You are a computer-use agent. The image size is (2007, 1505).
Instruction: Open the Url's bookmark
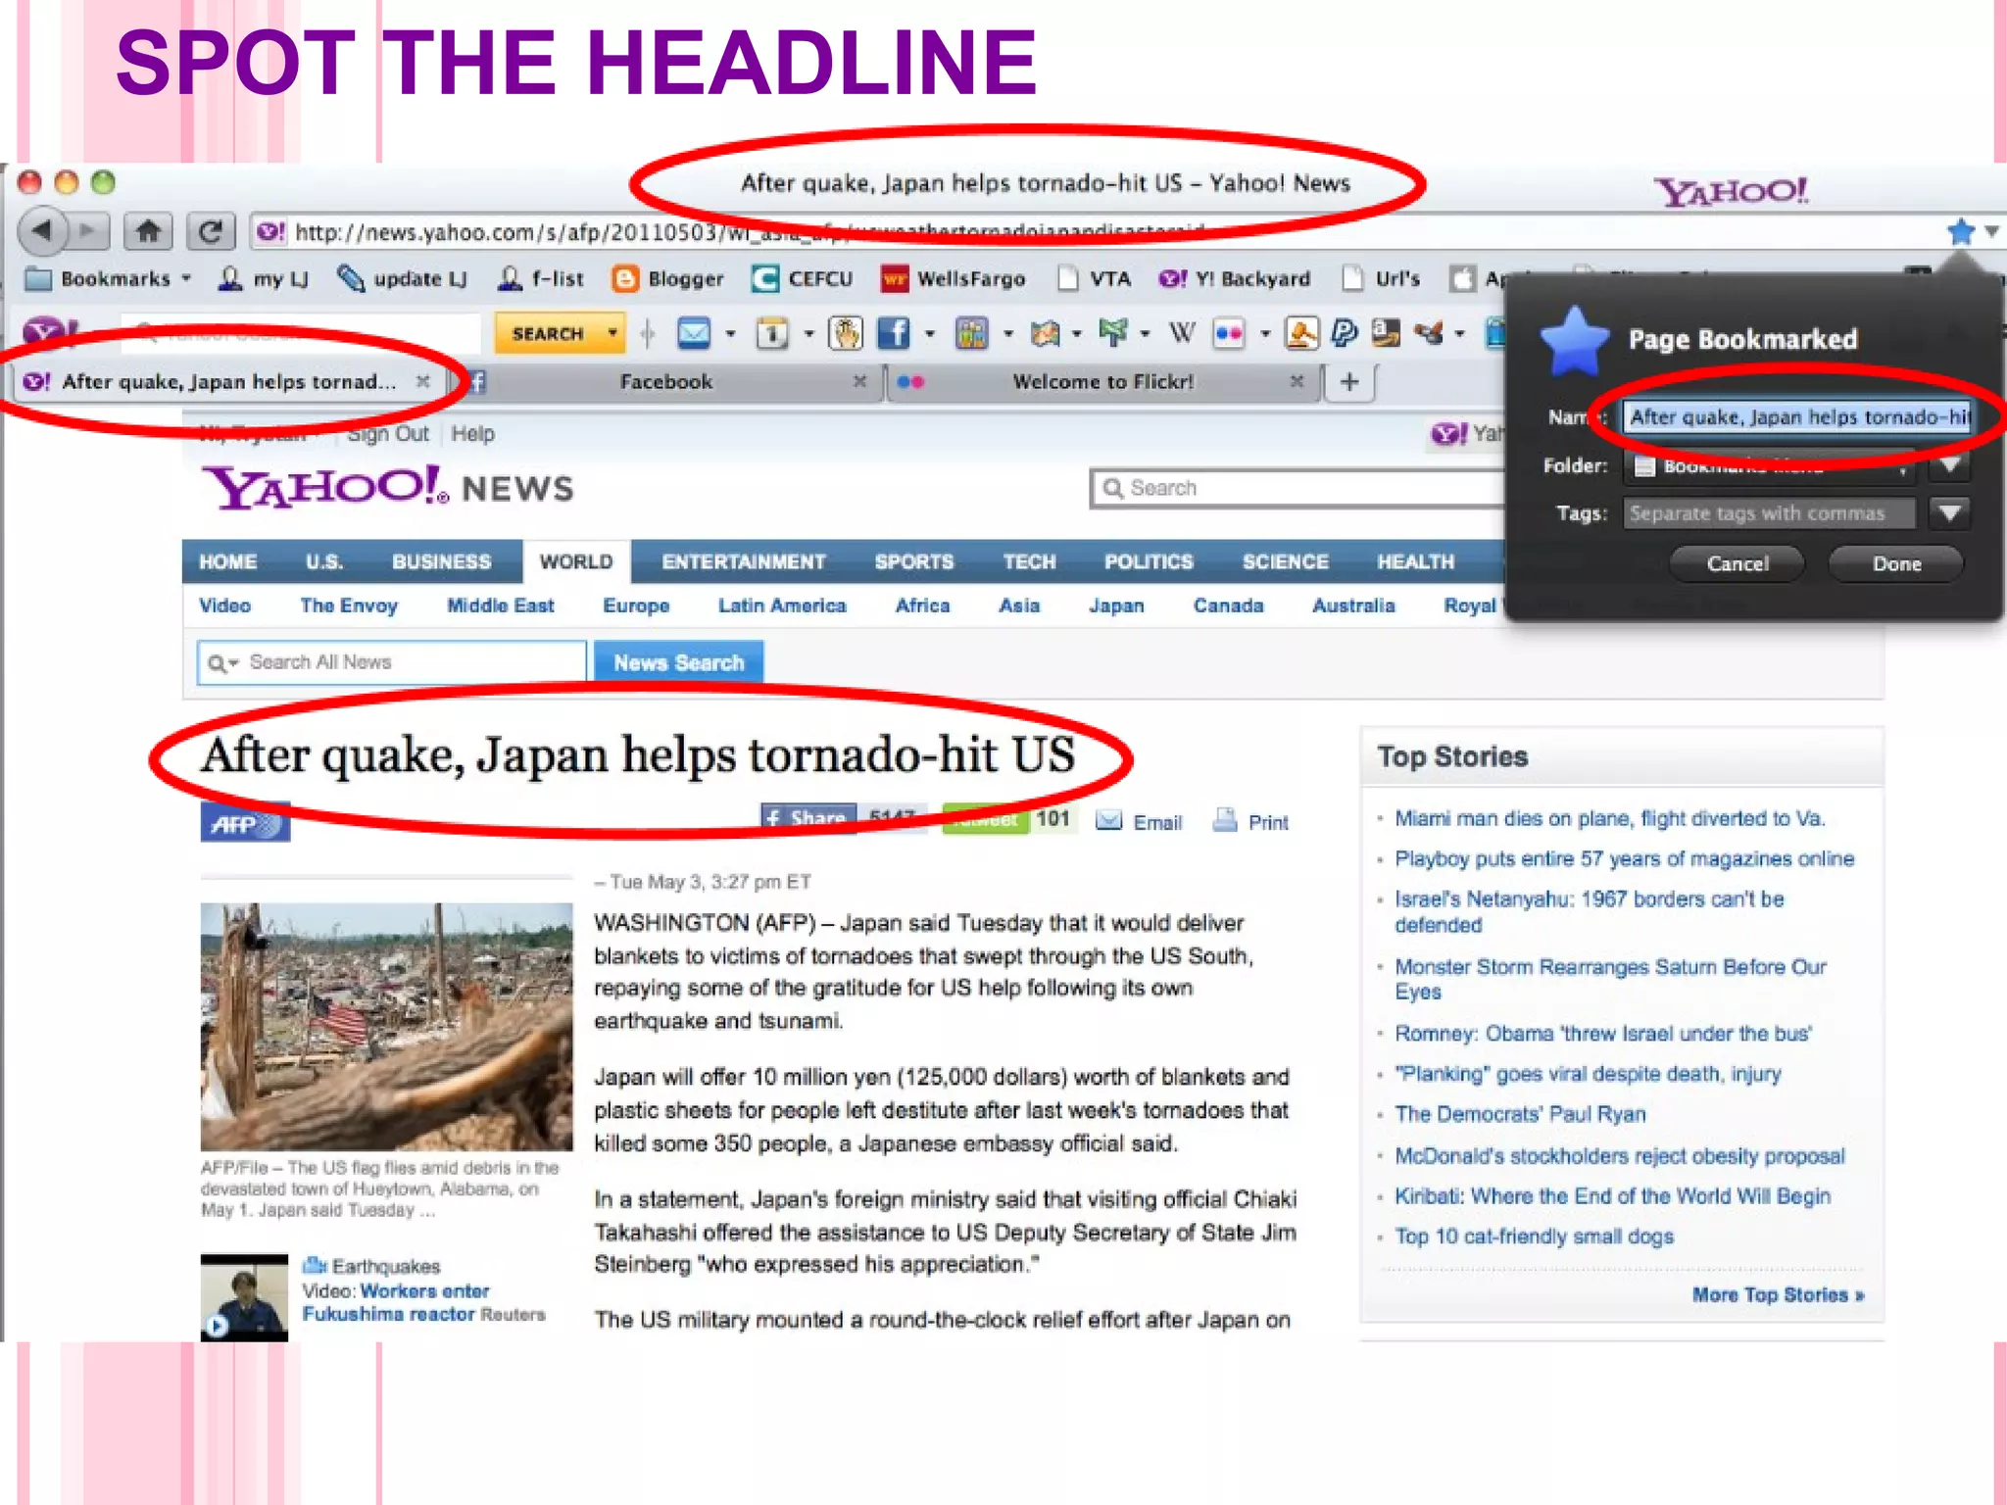point(1381,279)
